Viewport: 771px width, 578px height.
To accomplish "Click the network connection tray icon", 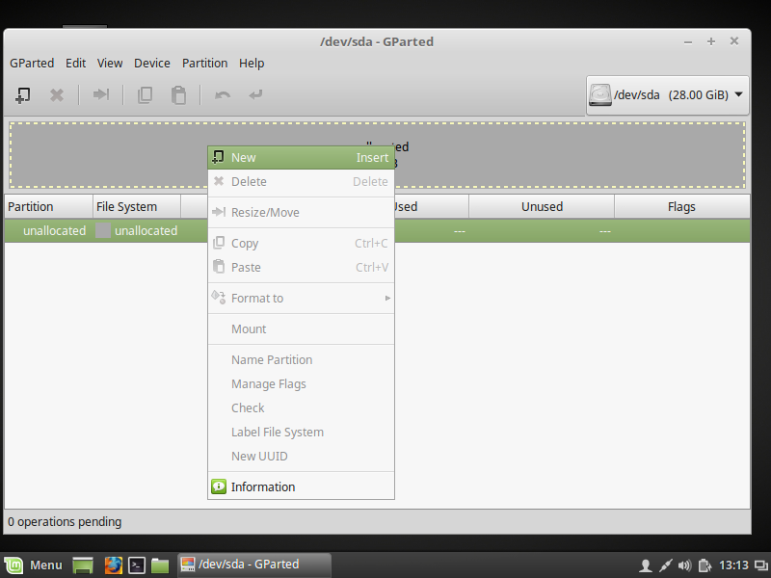I will pyautogui.click(x=665, y=565).
